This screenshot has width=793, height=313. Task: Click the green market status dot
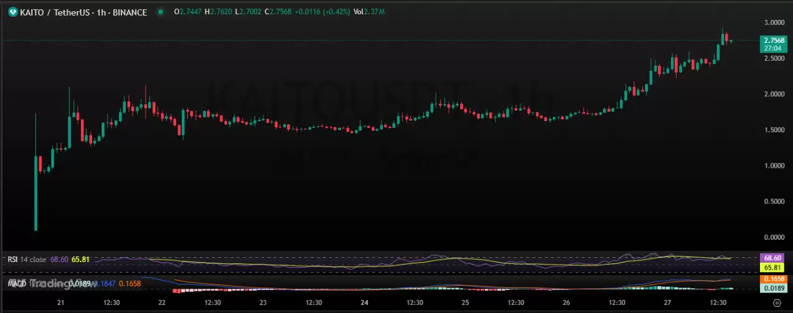pos(161,11)
